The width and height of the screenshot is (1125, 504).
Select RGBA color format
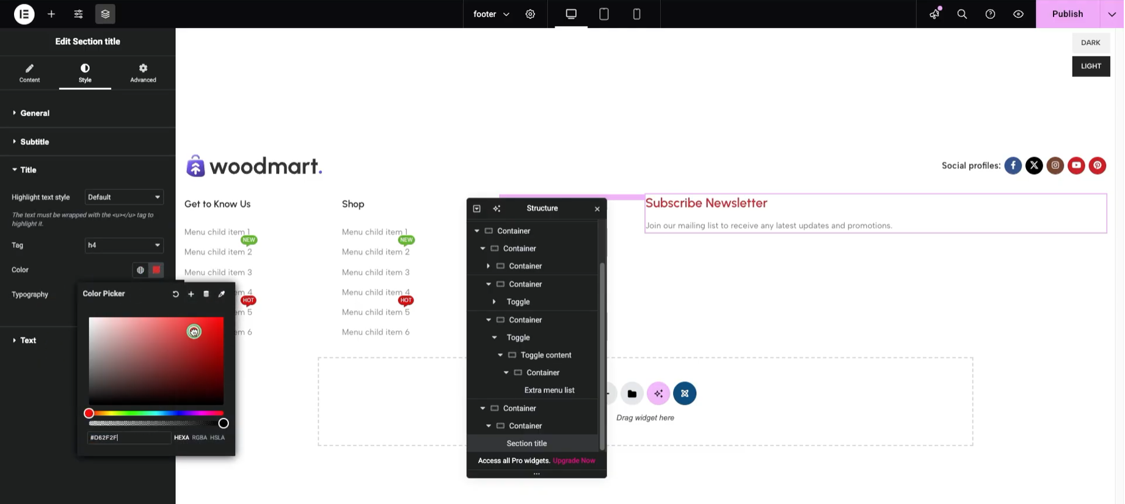[x=200, y=437]
